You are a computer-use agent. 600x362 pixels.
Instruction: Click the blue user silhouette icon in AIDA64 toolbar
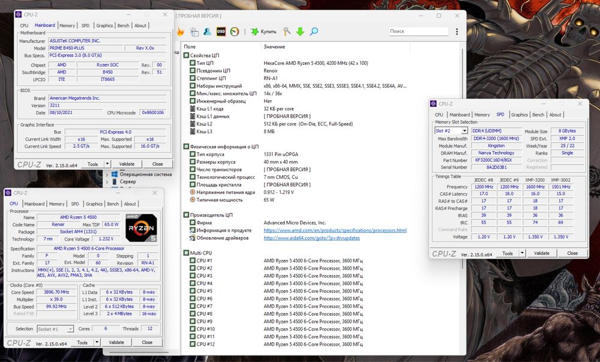(208, 32)
